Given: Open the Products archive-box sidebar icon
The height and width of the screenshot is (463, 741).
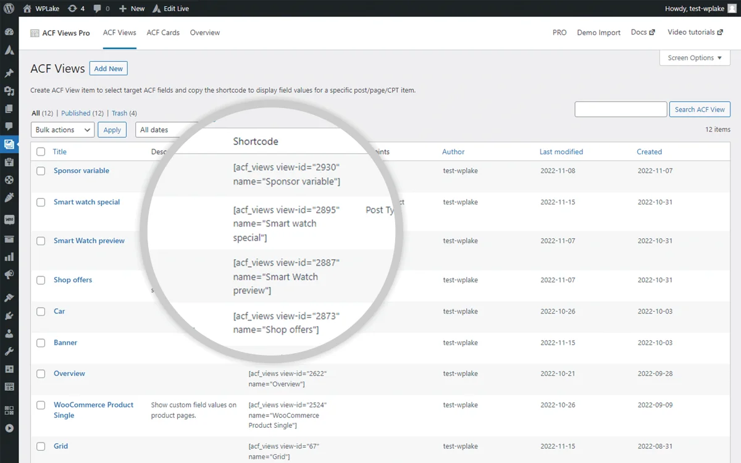Looking at the screenshot, I should click(9, 239).
